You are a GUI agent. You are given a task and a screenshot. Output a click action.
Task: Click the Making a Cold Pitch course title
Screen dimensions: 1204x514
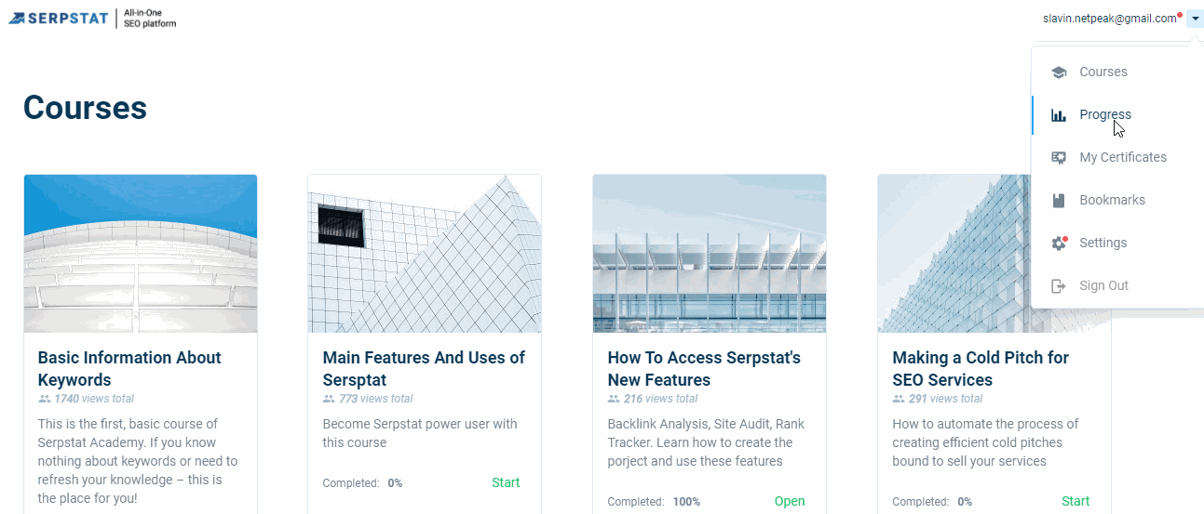981,369
